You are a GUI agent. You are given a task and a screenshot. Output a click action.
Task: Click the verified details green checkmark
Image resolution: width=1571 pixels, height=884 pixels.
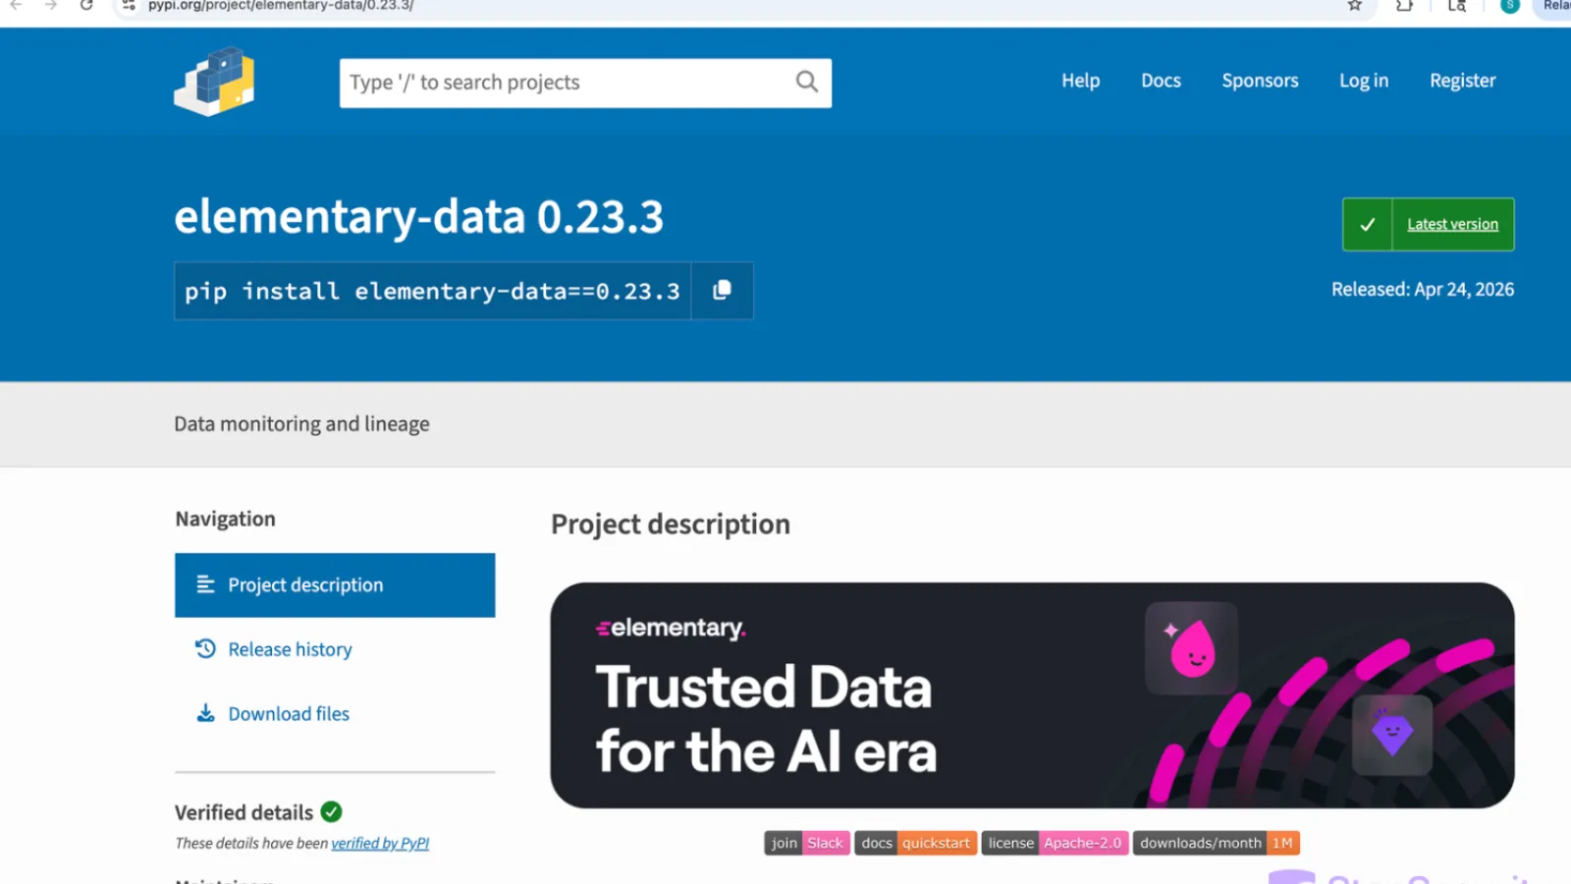pos(331,812)
